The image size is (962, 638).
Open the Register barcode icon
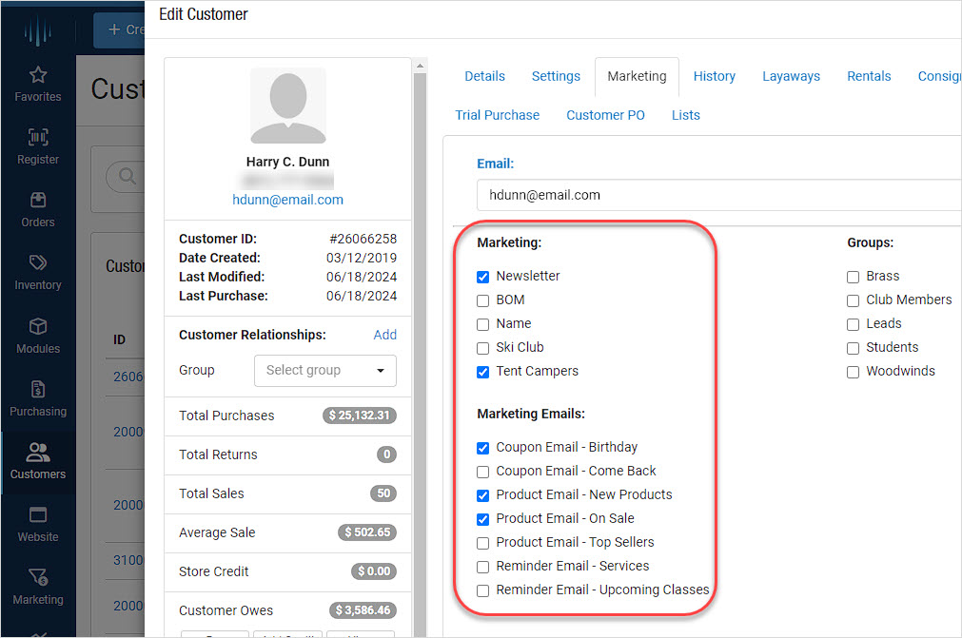[x=38, y=138]
